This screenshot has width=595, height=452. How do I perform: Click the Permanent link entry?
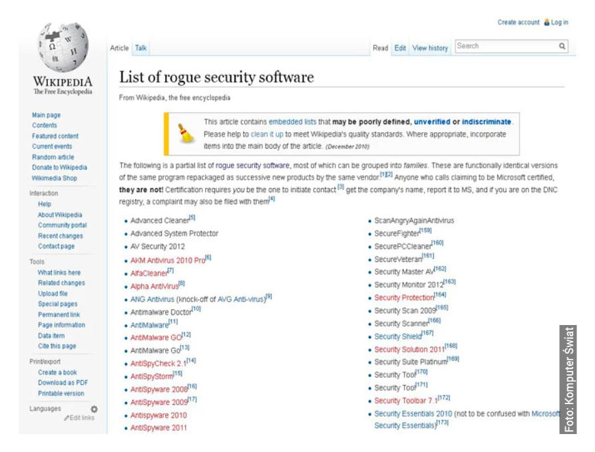point(59,314)
